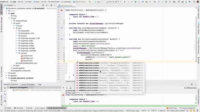The width and height of the screenshot is (200, 112).
Task: Click MainActivity breadcrumb in navigation bar
Action: click(79, 2)
